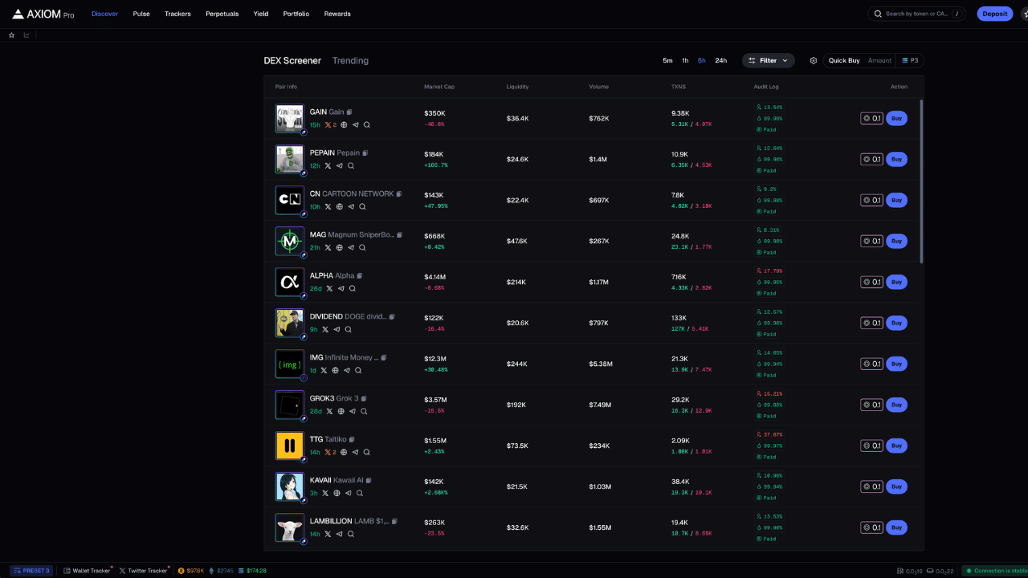Buy the ALPHA token

(x=896, y=282)
